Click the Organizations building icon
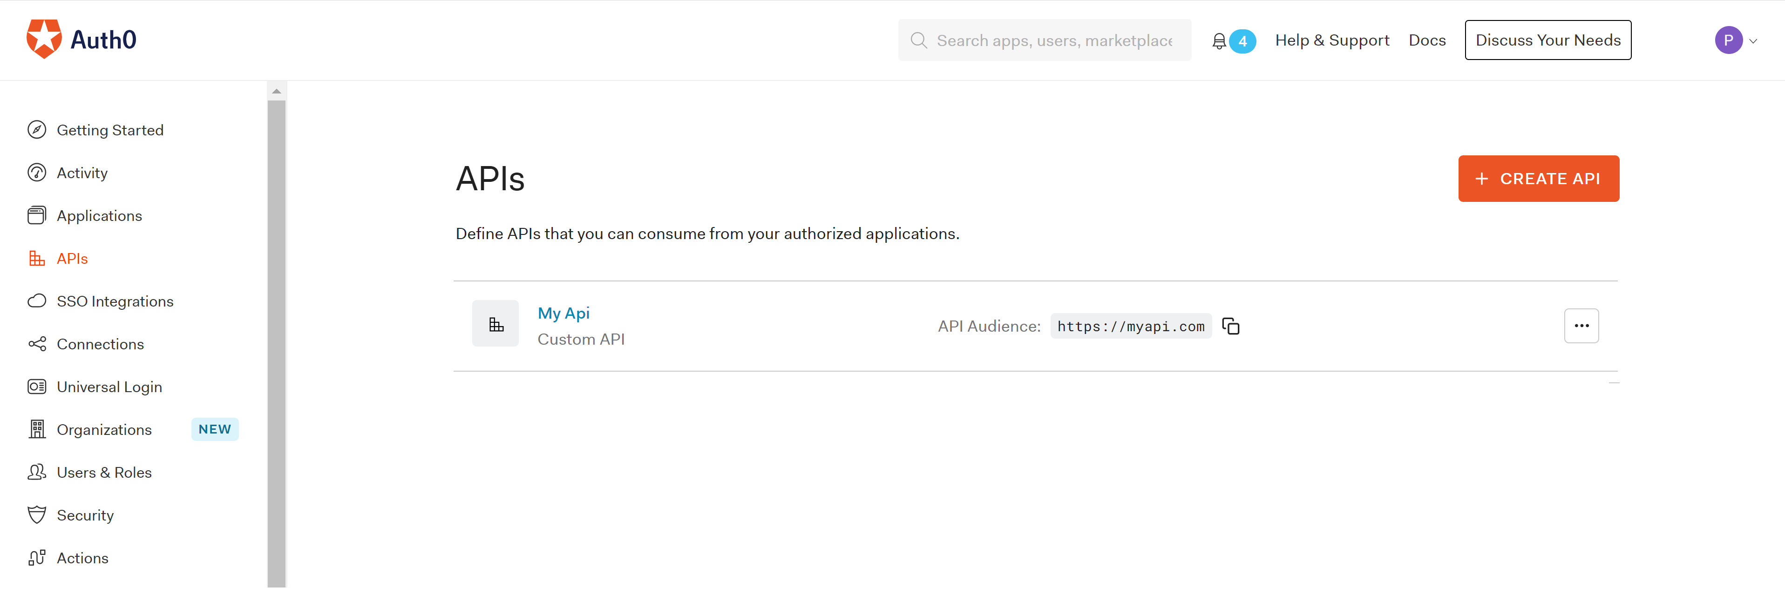 coord(37,429)
